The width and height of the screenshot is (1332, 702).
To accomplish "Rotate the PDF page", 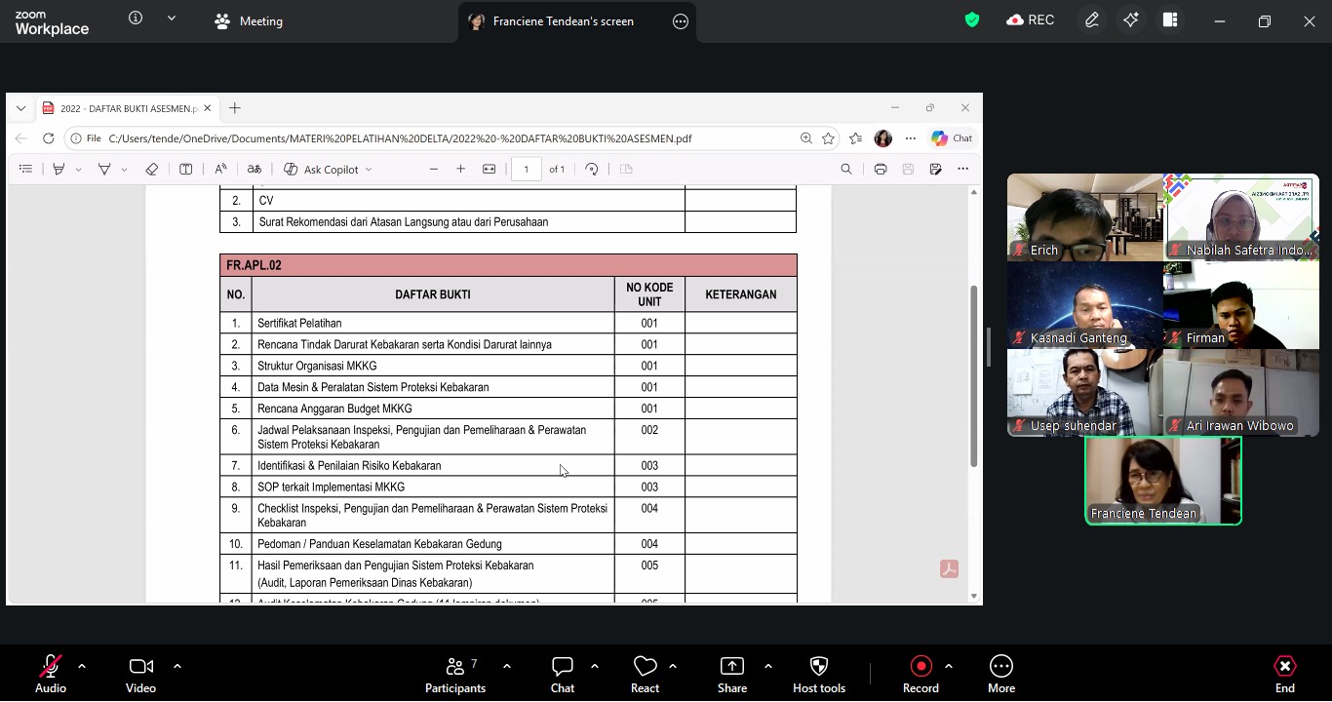I will click(592, 169).
